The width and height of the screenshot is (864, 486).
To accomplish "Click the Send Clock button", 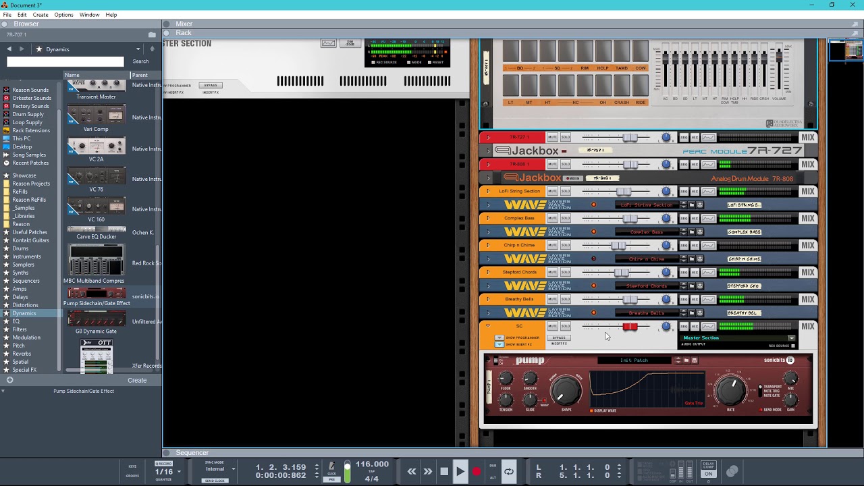I will [x=215, y=480].
